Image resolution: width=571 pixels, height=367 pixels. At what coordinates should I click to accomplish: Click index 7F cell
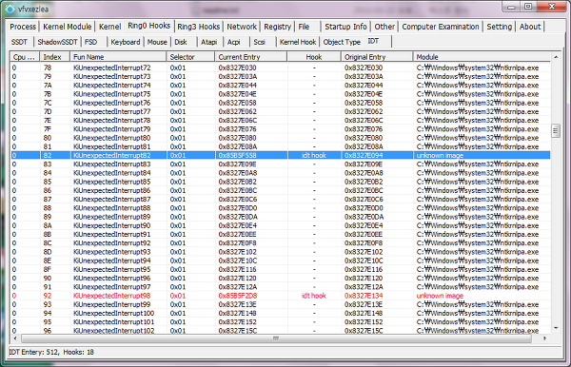48,129
